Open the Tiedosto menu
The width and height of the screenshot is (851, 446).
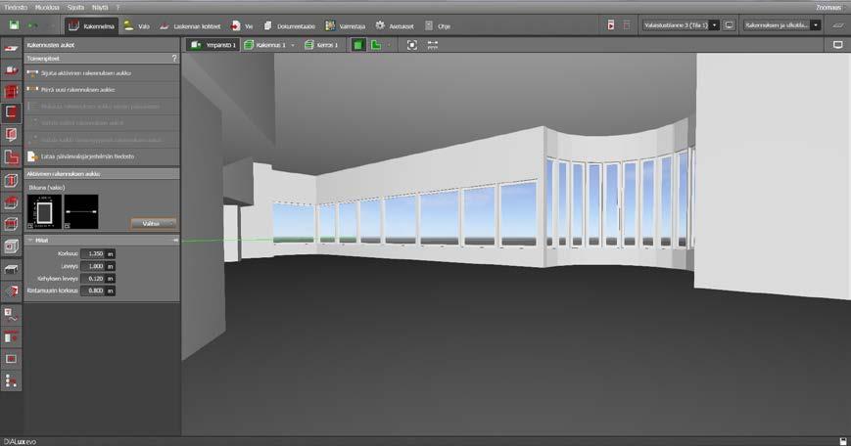pyautogui.click(x=16, y=8)
